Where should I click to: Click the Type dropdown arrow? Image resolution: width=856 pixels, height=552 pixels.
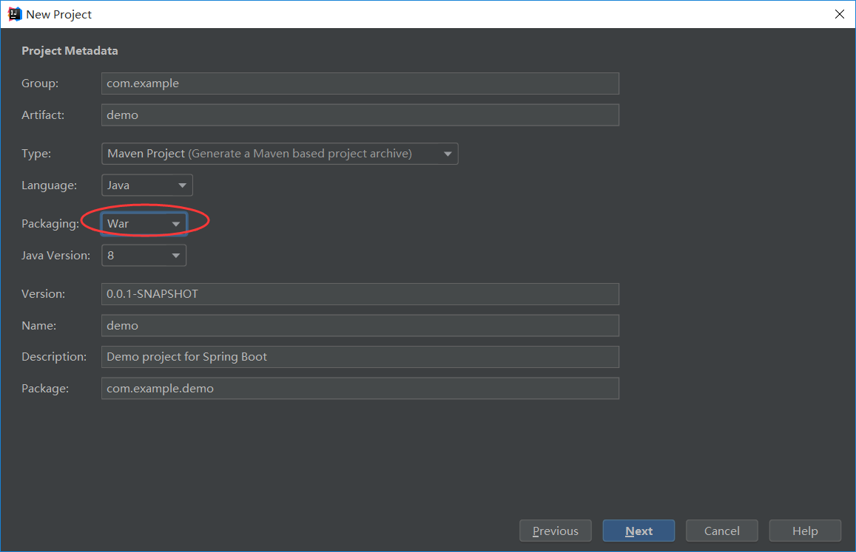click(x=448, y=154)
